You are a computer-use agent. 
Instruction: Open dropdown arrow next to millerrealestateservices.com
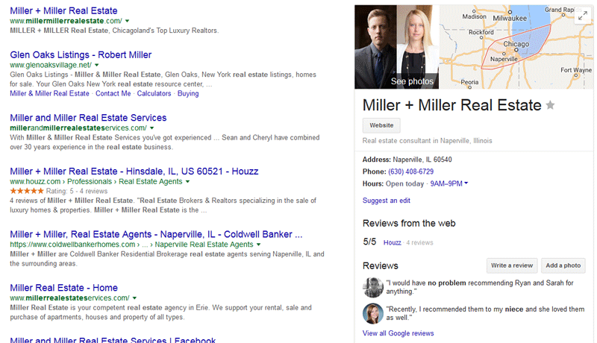(x=134, y=298)
